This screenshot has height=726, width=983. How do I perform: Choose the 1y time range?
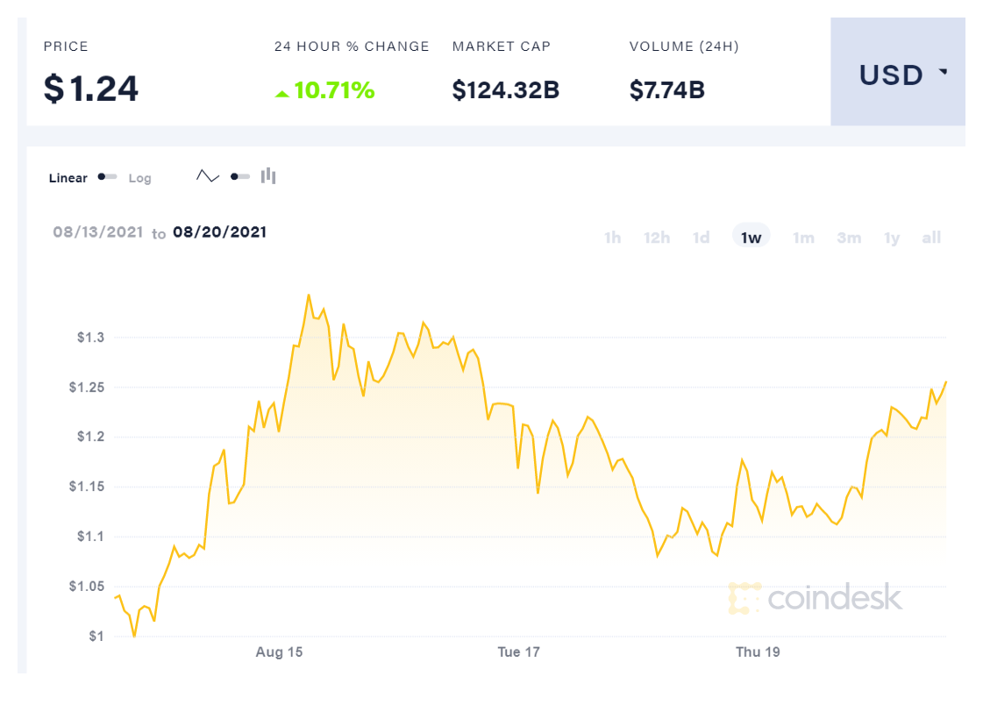click(x=892, y=238)
